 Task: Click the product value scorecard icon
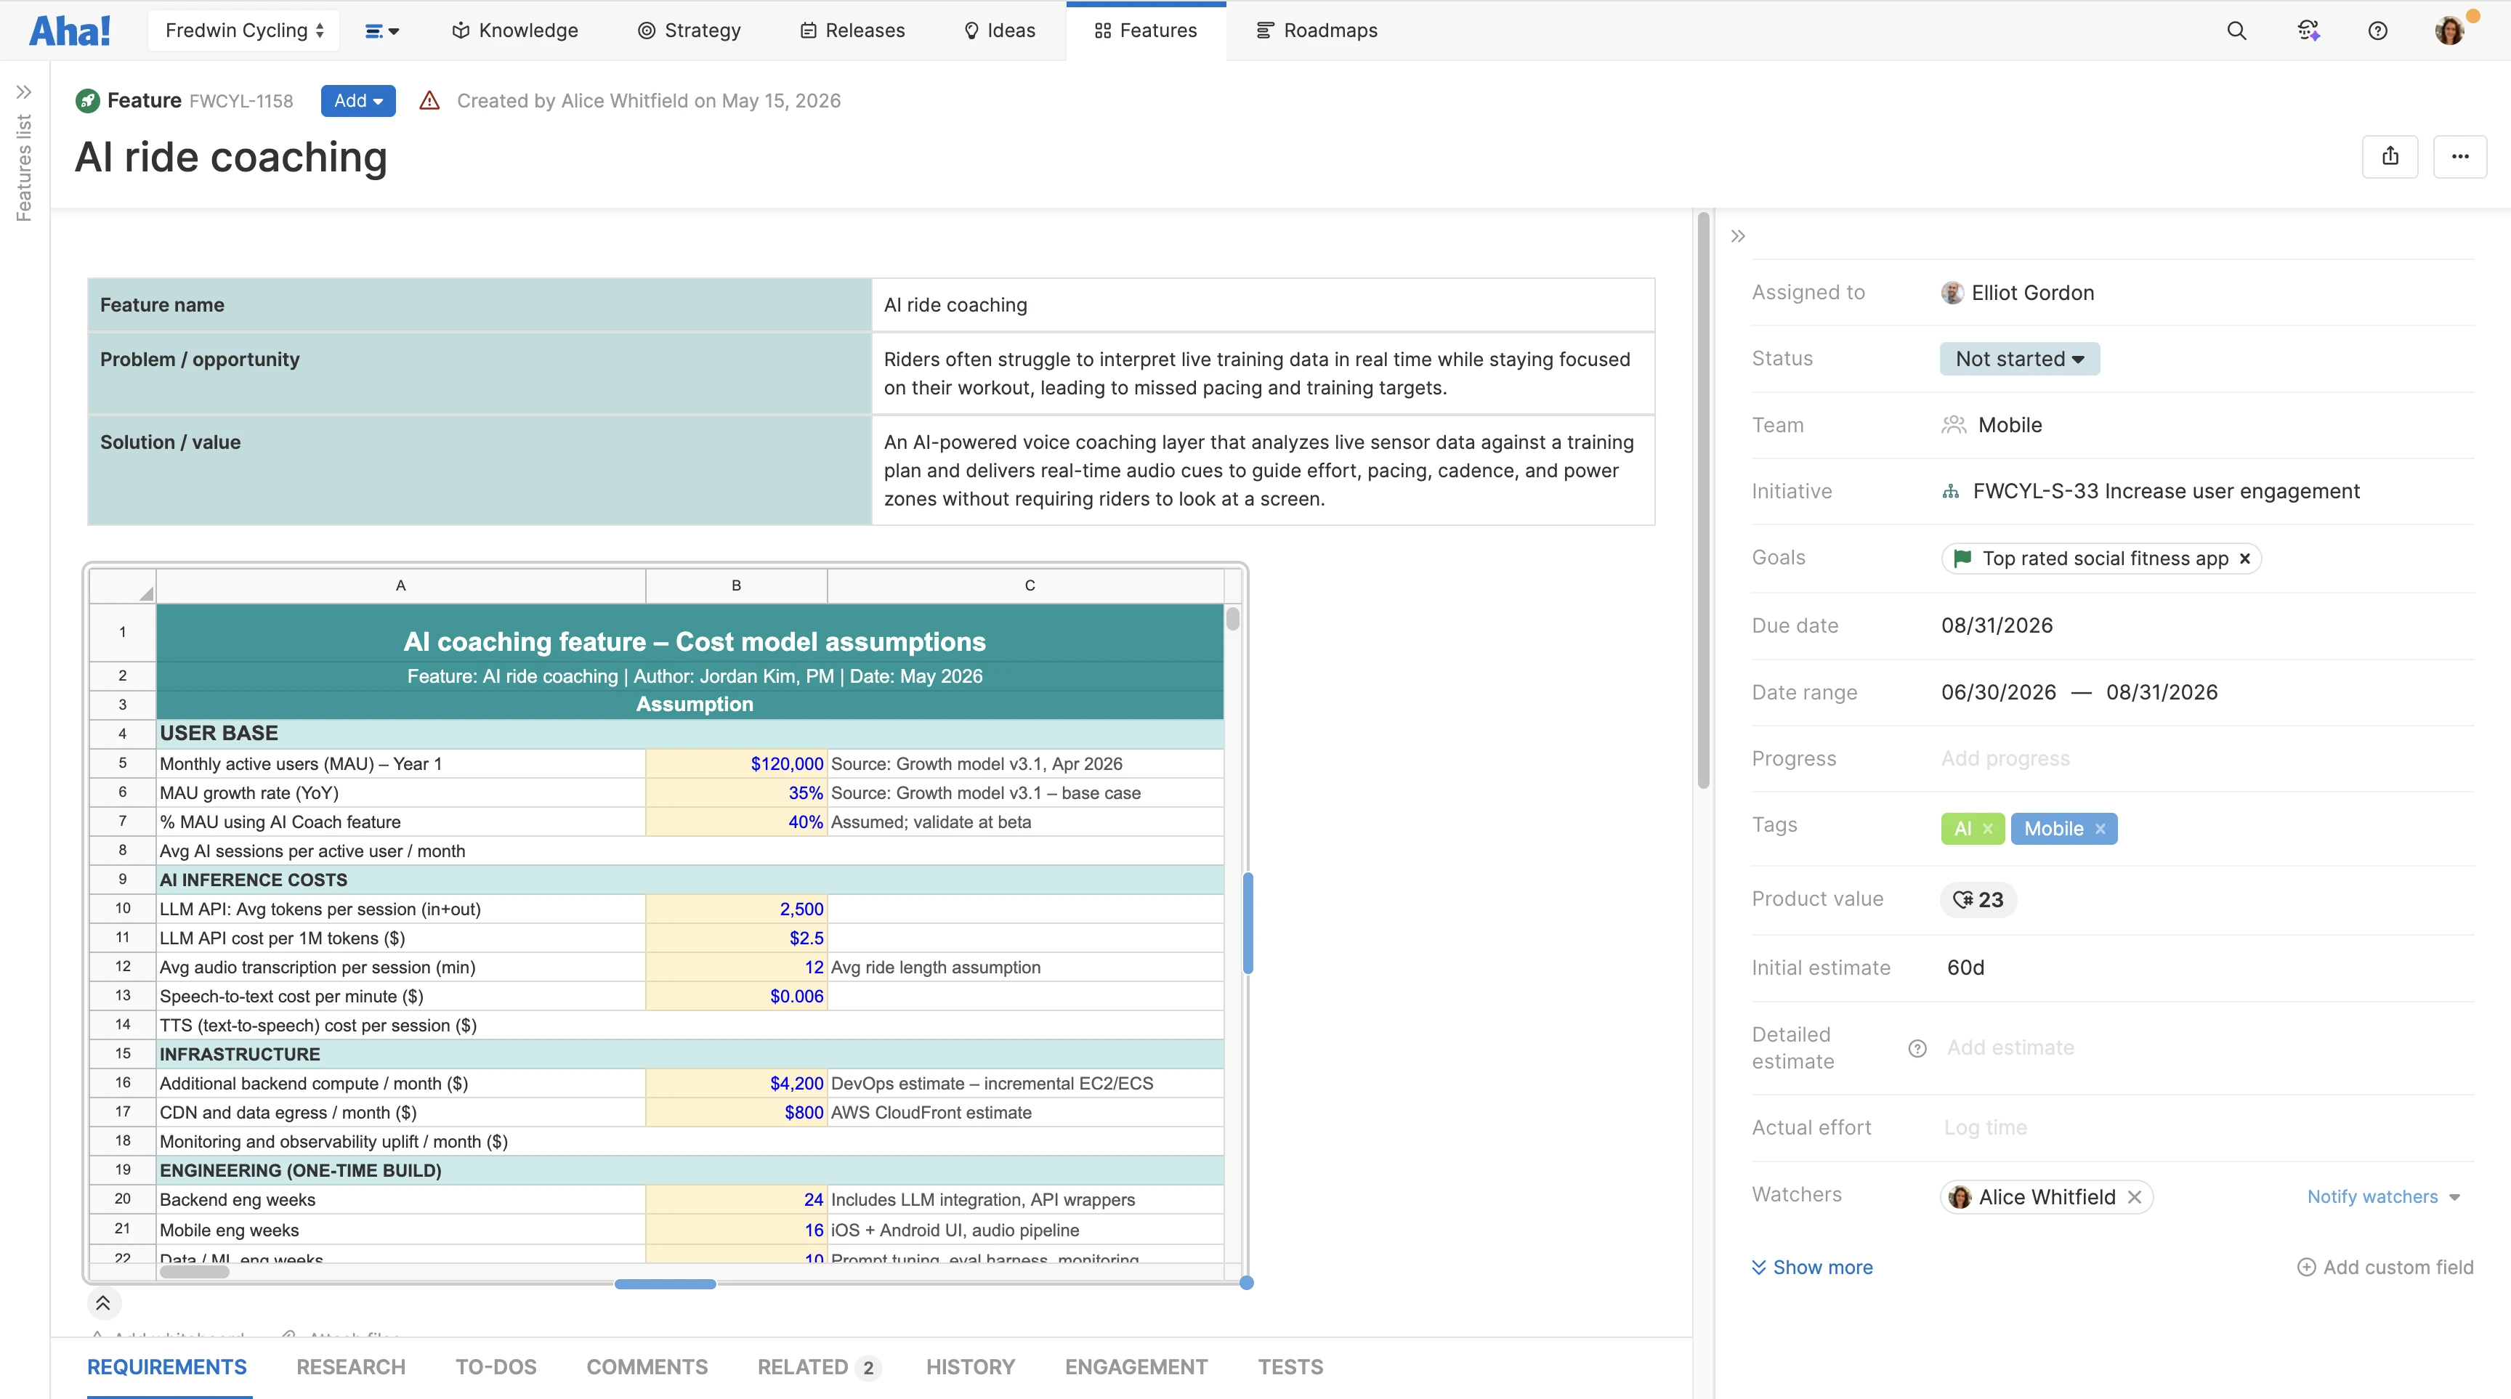click(x=1963, y=899)
